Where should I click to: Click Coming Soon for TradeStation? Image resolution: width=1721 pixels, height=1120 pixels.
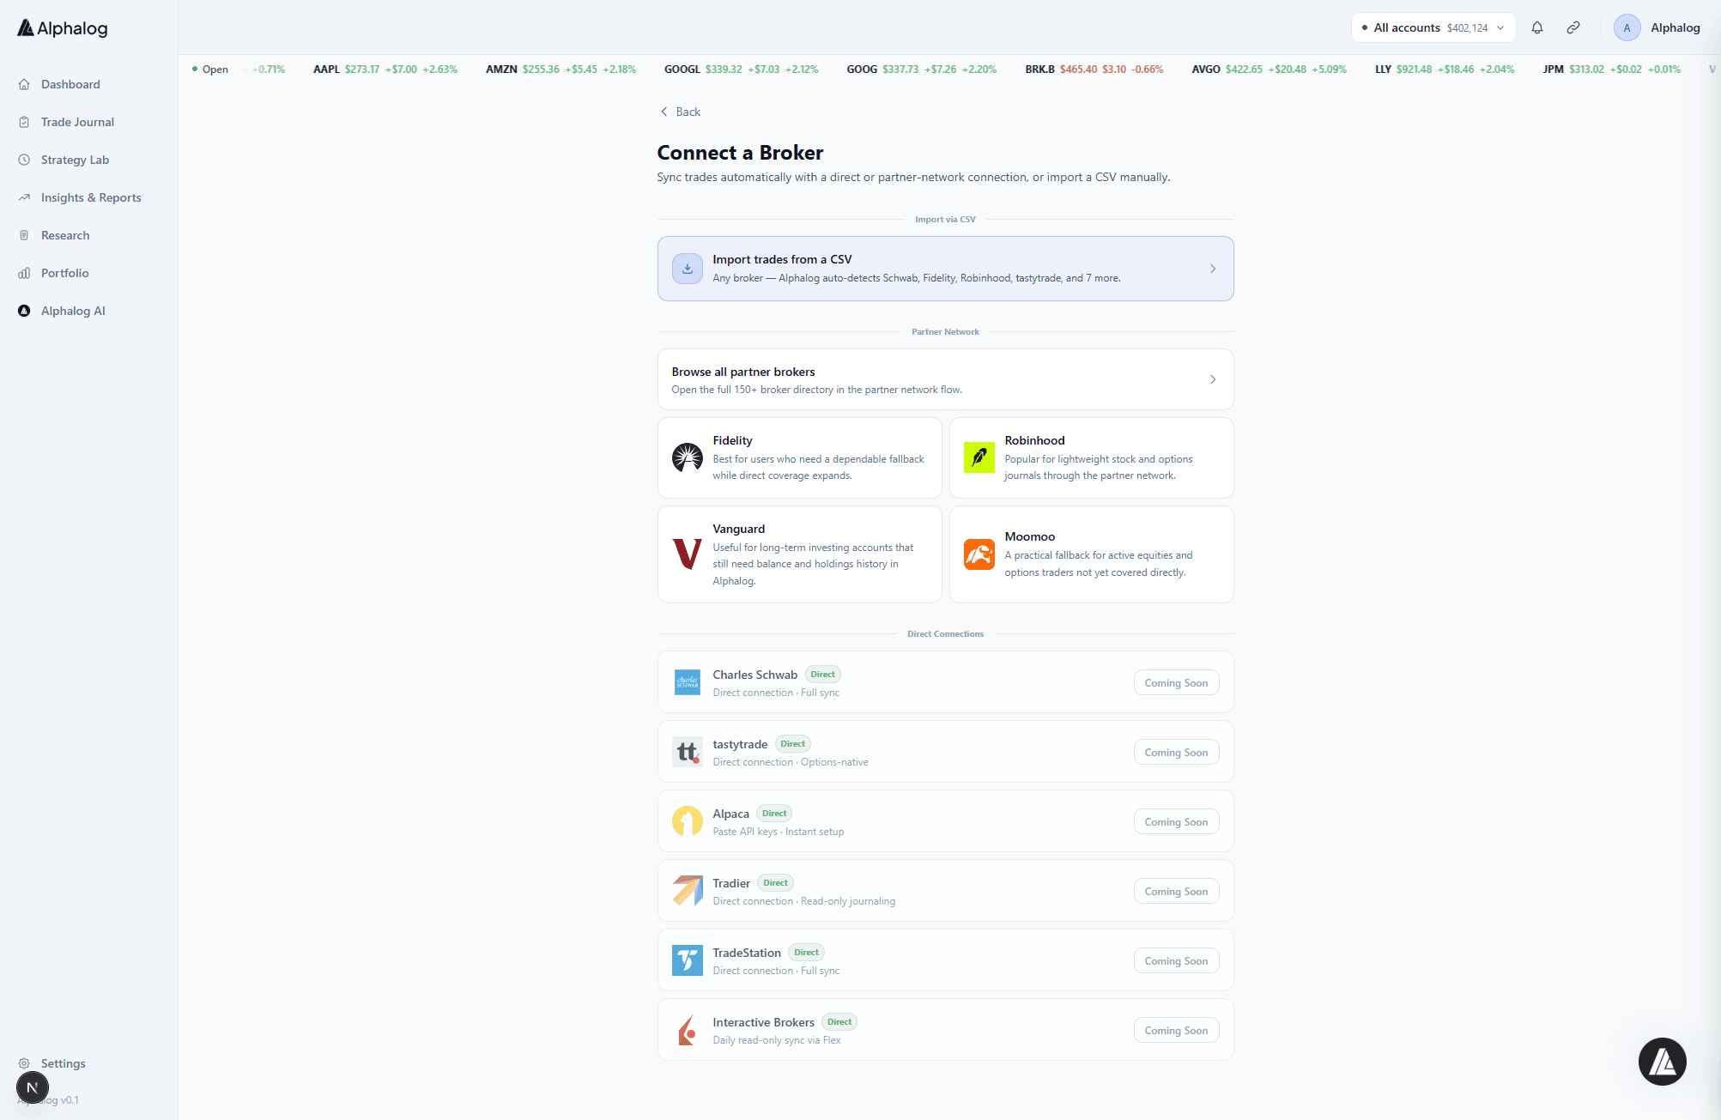(1176, 961)
